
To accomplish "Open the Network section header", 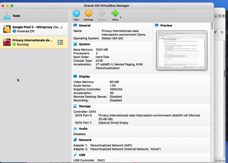I will pyautogui.click(x=85, y=140).
